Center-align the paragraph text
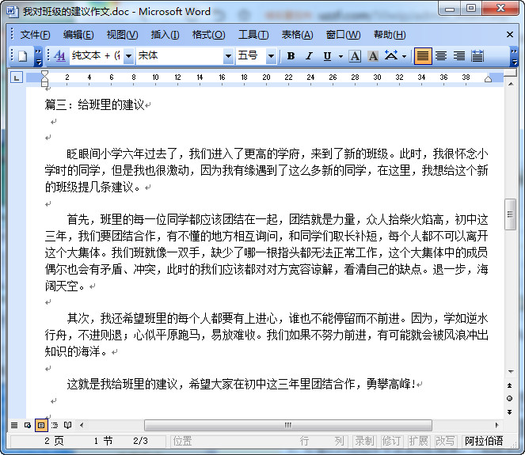 (441, 56)
